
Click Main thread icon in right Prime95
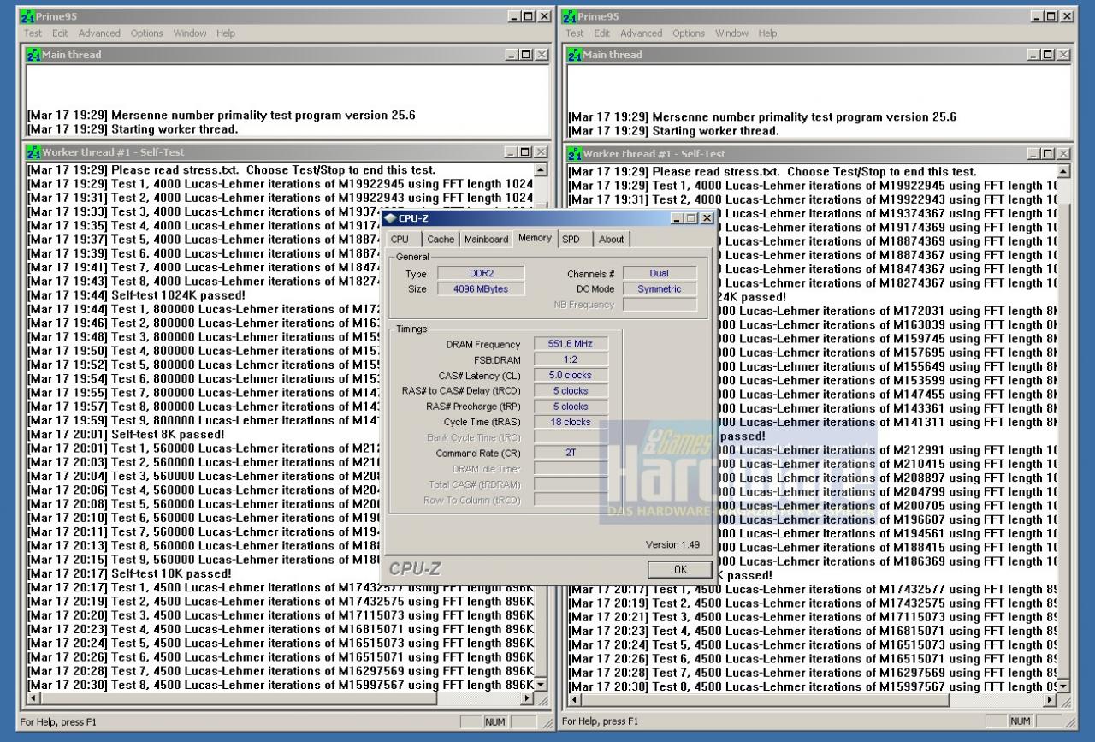pos(574,55)
